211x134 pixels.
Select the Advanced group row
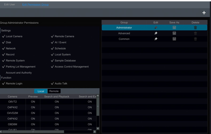click(x=154, y=33)
